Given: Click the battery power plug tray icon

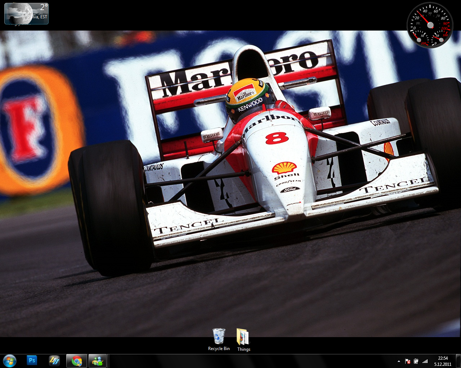Looking at the screenshot, I should pos(416,361).
